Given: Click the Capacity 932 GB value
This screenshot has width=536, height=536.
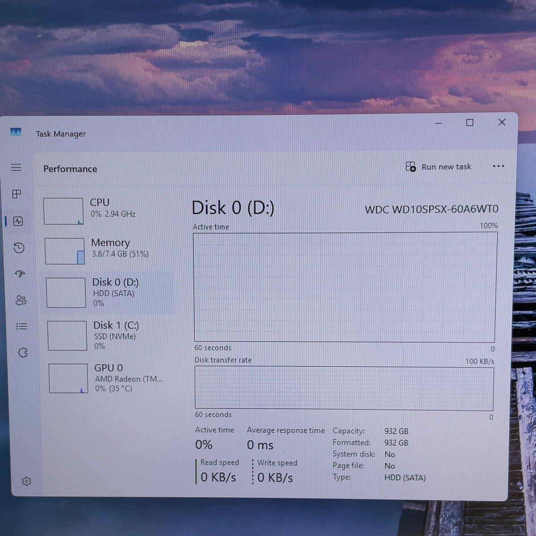Looking at the screenshot, I should 396,431.
